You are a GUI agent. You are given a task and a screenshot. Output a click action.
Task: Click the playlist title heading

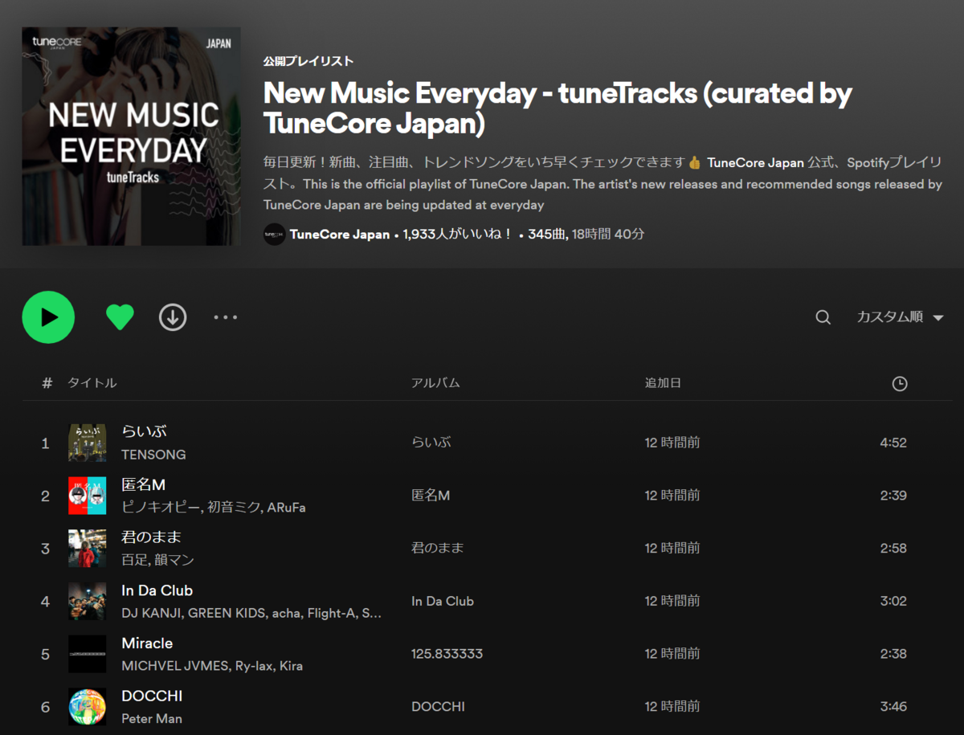pyautogui.click(x=558, y=108)
